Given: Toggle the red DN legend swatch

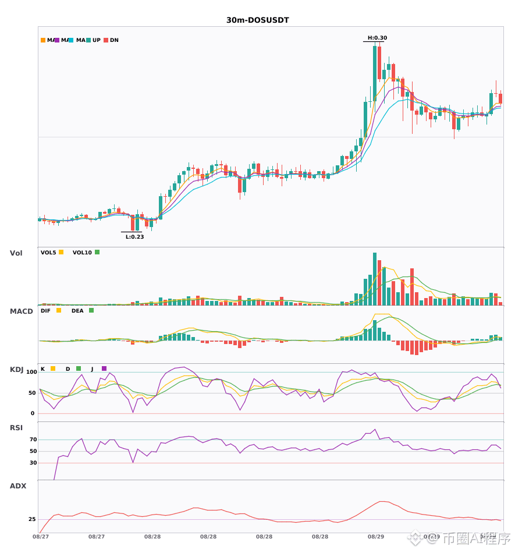Looking at the screenshot, I should coord(106,40).
